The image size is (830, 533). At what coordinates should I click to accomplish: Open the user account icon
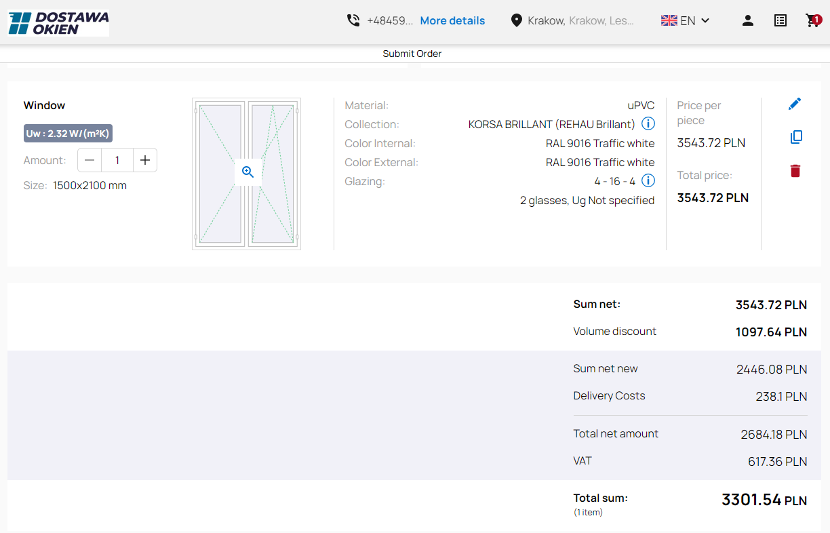coord(747,20)
